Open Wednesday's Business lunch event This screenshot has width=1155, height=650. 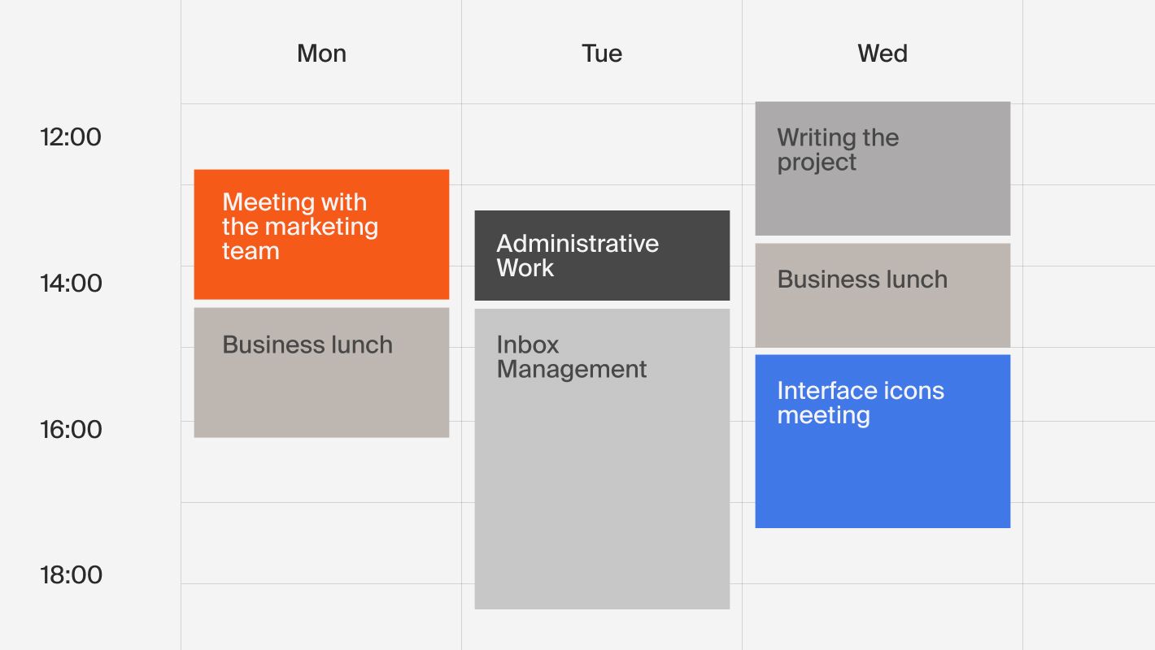[883, 295]
